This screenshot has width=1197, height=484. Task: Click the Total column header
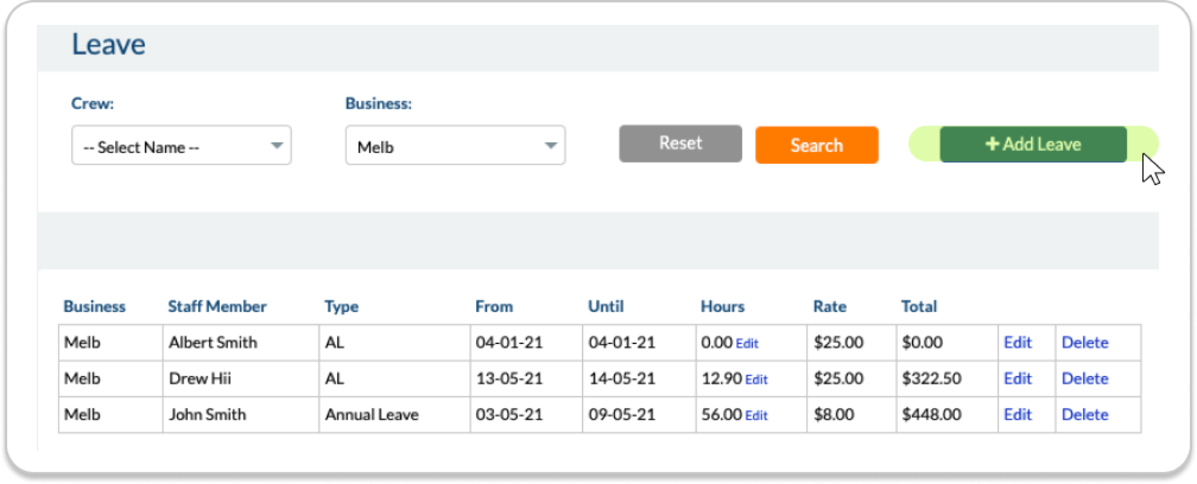[x=918, y=307]
